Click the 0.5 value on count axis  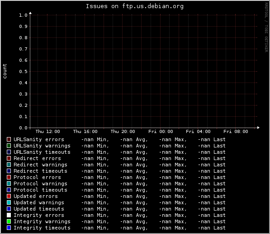[x=23, y=71]
